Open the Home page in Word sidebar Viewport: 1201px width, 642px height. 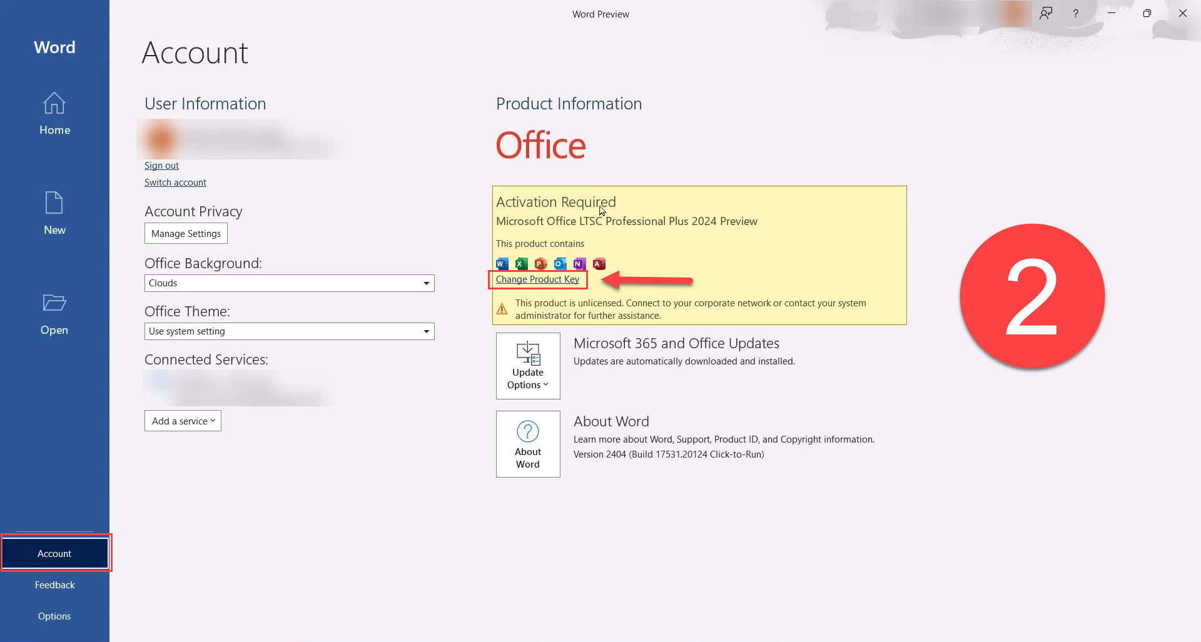tap(54, 114)
